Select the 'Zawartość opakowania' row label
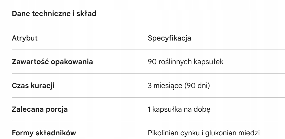Viewport: 285px width, 139px height. [52, 62]
